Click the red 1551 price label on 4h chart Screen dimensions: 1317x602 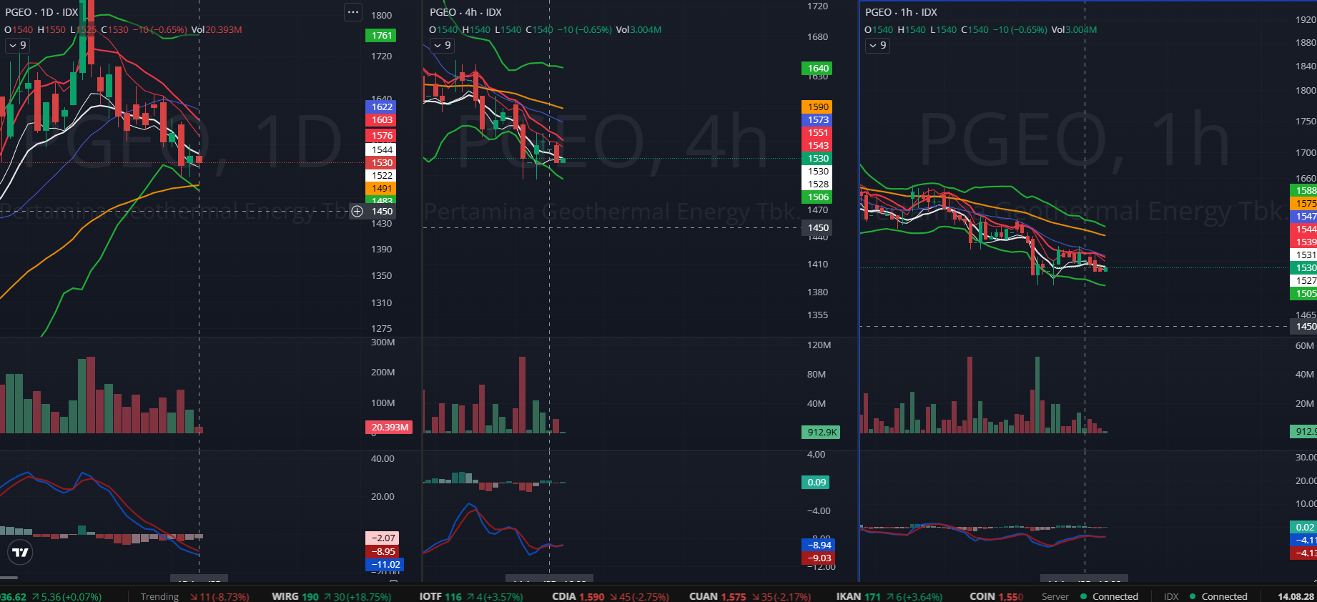817,132
